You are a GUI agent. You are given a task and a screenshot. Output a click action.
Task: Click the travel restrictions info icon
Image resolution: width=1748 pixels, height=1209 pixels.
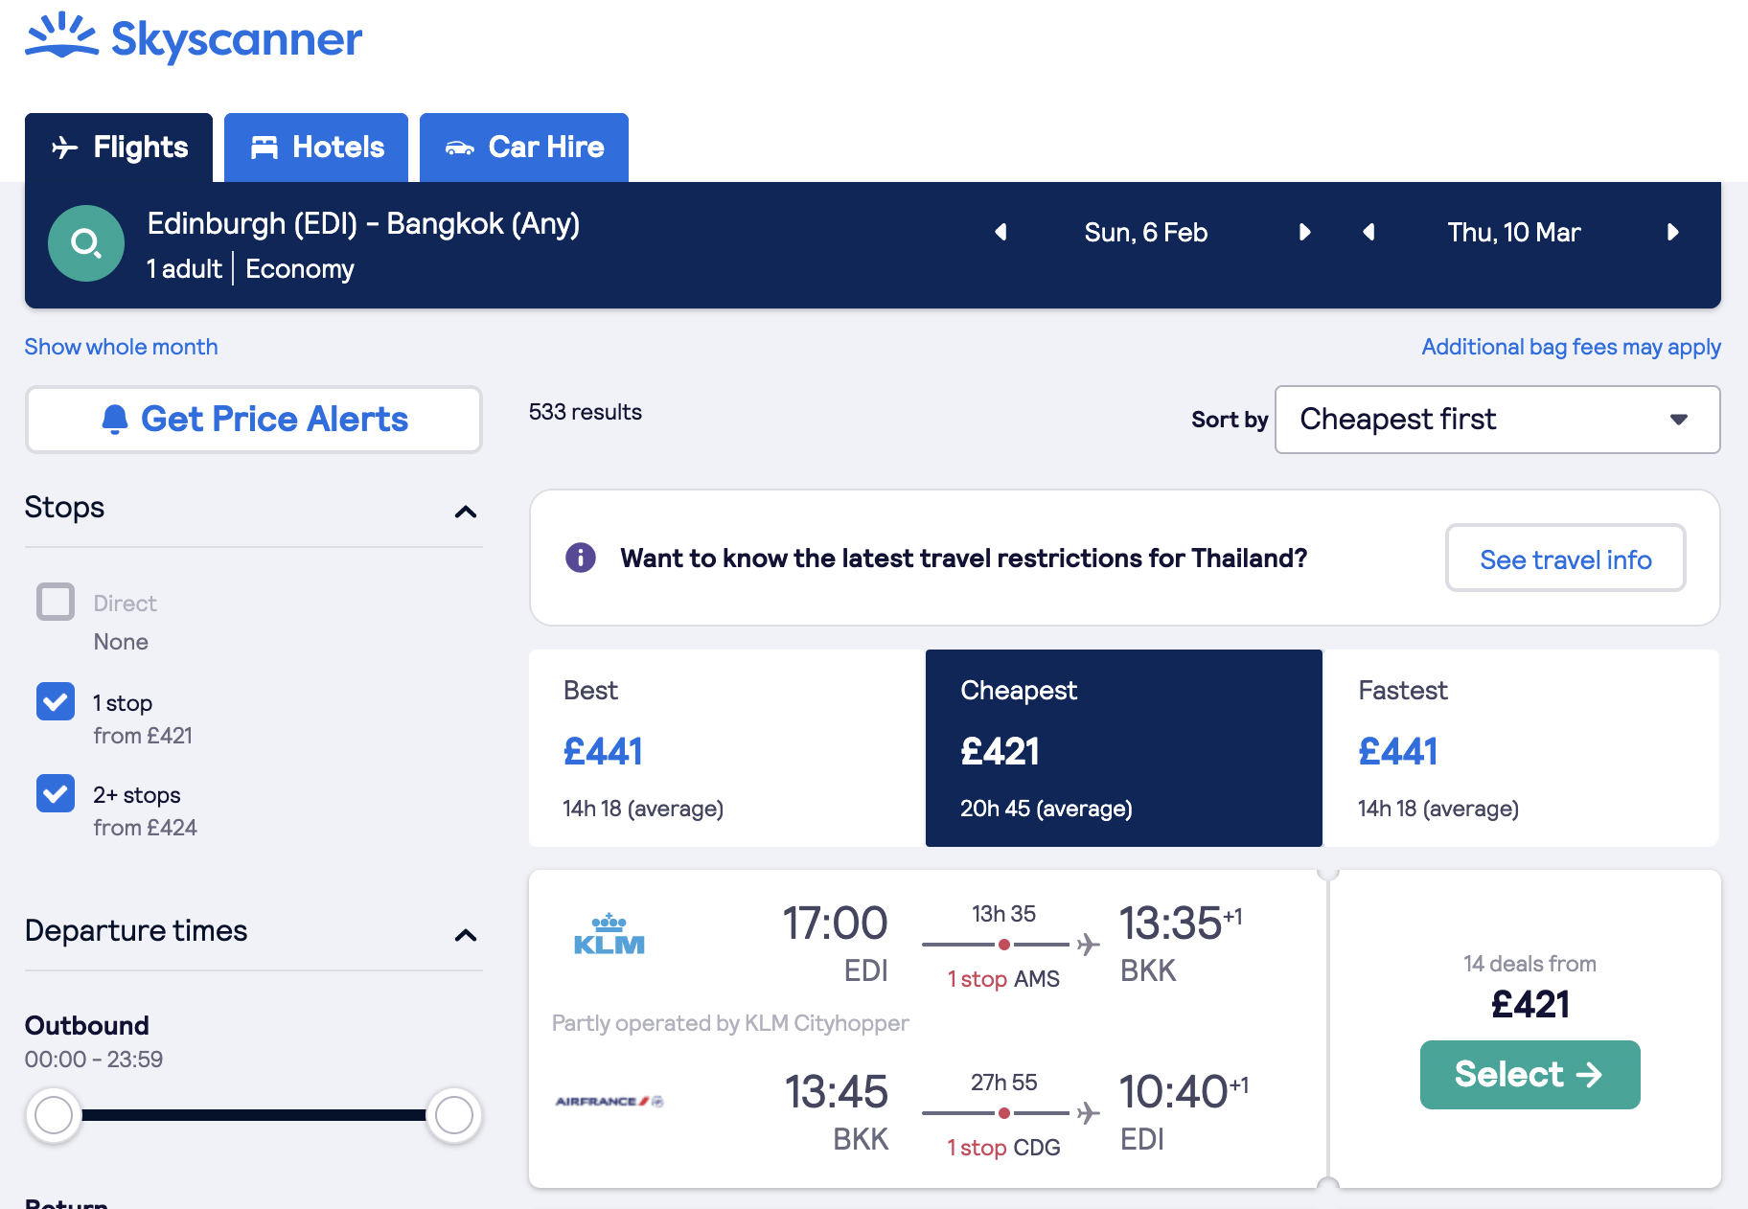click(581, 558)
